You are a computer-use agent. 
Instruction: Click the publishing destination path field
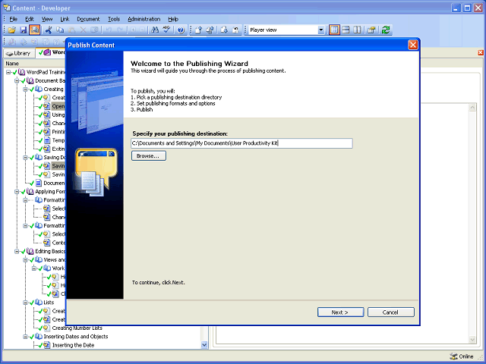pos(241,143)
